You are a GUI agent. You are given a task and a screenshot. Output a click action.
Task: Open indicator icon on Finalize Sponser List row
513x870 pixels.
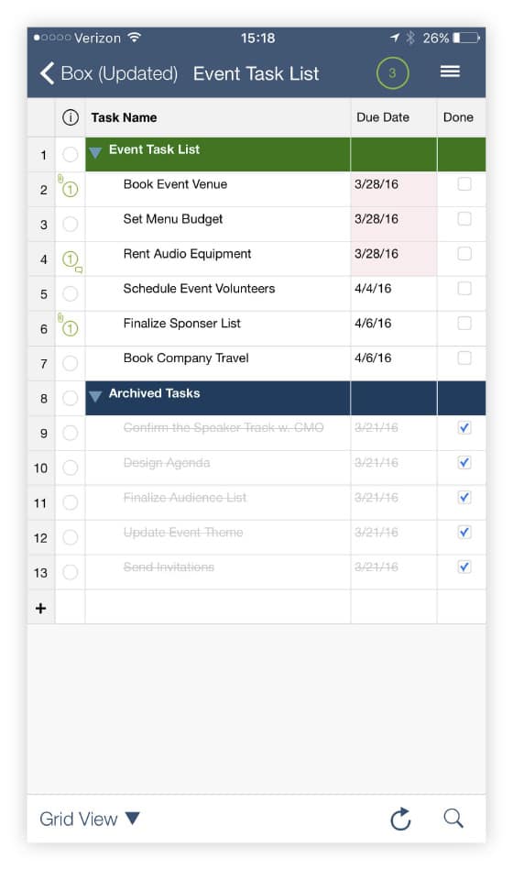click(70, 327)
